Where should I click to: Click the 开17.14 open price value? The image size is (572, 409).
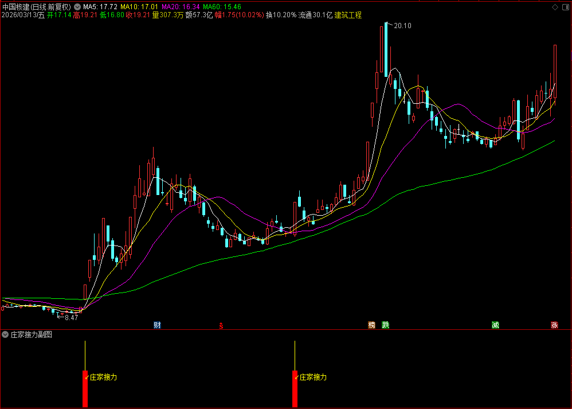[59, 15]
